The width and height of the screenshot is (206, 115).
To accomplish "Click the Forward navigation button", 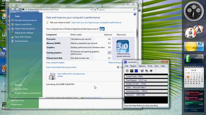I will (x=17, y=10).
